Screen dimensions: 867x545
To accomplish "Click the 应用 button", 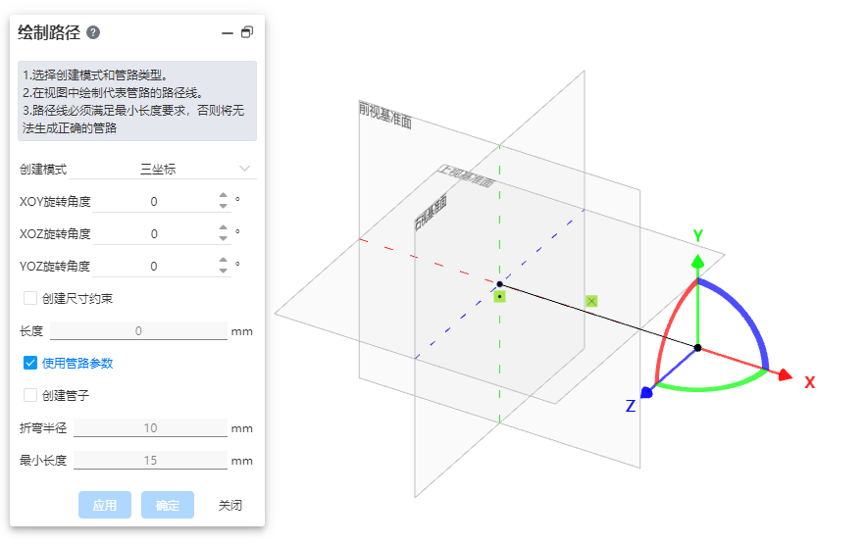I will (x=104, y=505).
